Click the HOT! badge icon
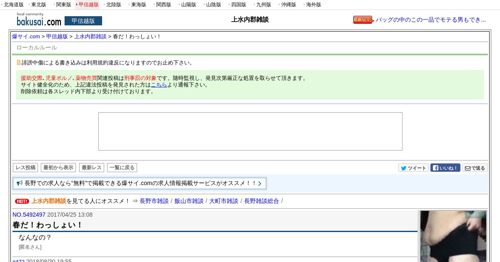This screenshot has height=262, width=500. tap(22, 201)
